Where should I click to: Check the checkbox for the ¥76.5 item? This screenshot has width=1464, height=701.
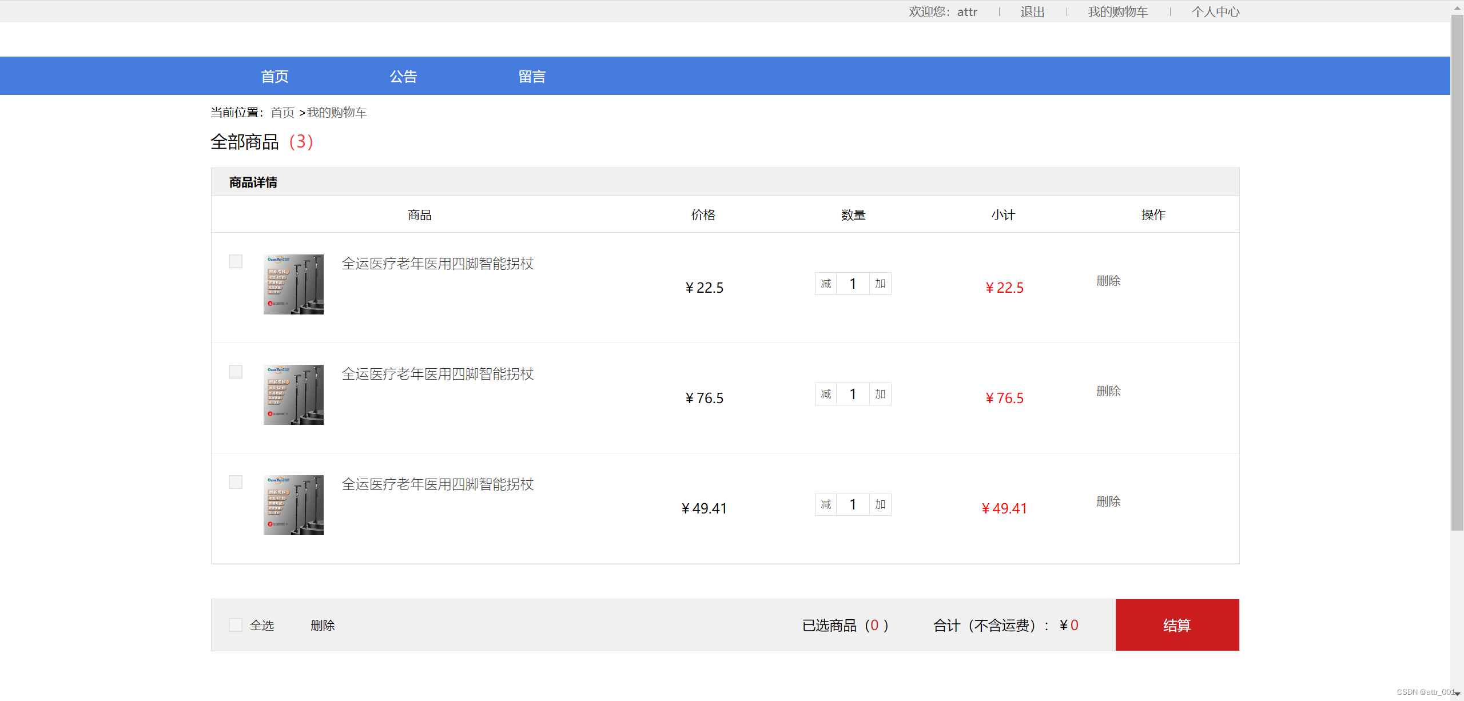tap(235, 372)
